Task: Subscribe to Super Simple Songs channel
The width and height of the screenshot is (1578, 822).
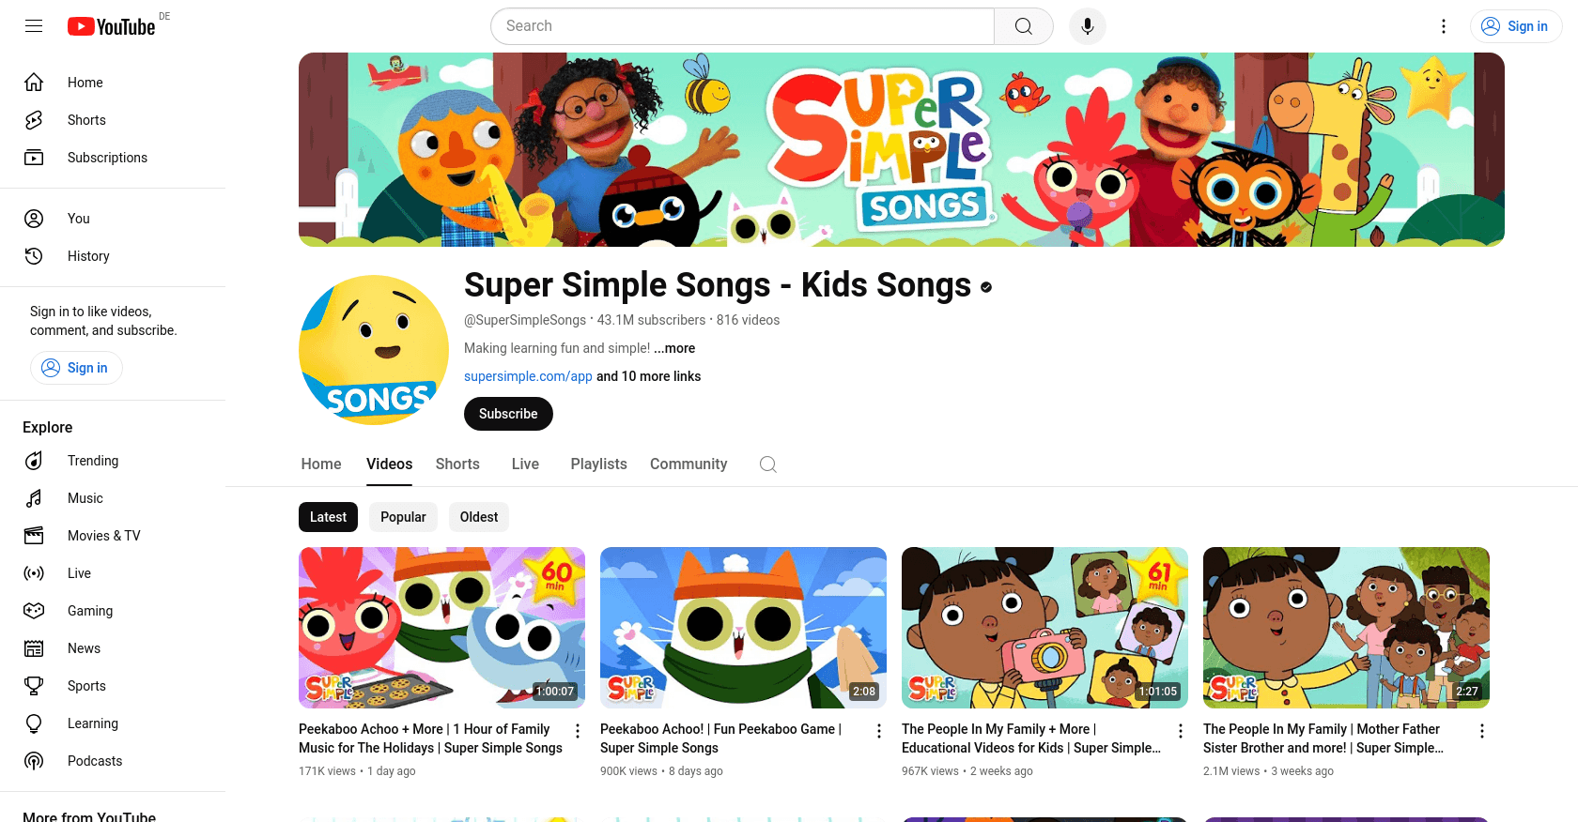Action: (508, 414)
